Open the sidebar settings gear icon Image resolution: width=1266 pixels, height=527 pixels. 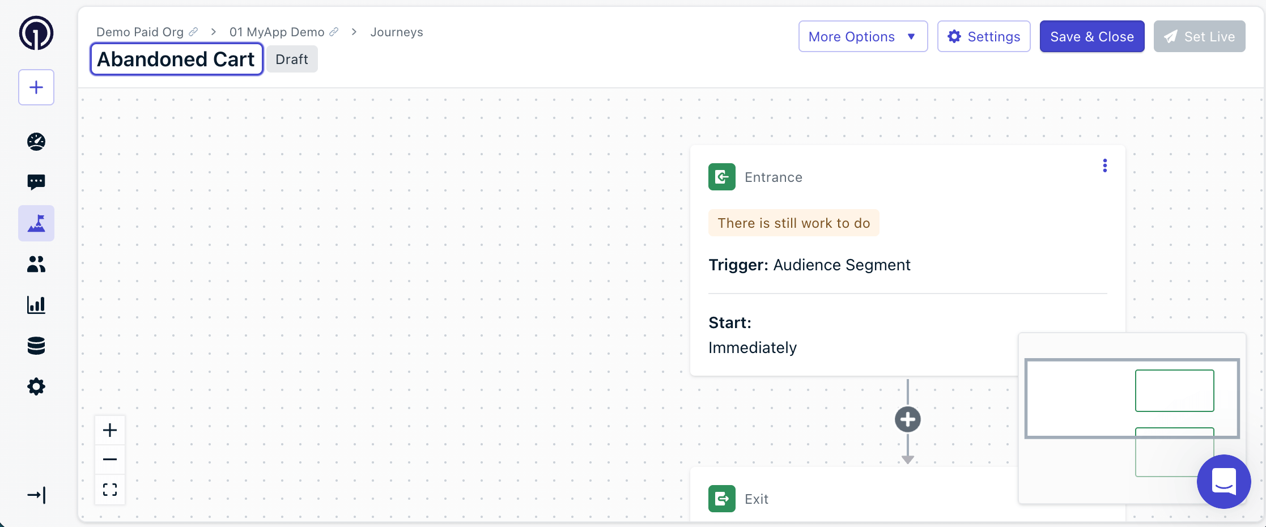[x=36, y=387]
